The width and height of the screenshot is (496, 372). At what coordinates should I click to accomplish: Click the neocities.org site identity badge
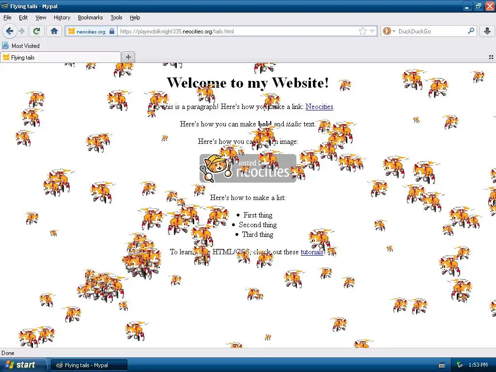[x=91, y=31]
